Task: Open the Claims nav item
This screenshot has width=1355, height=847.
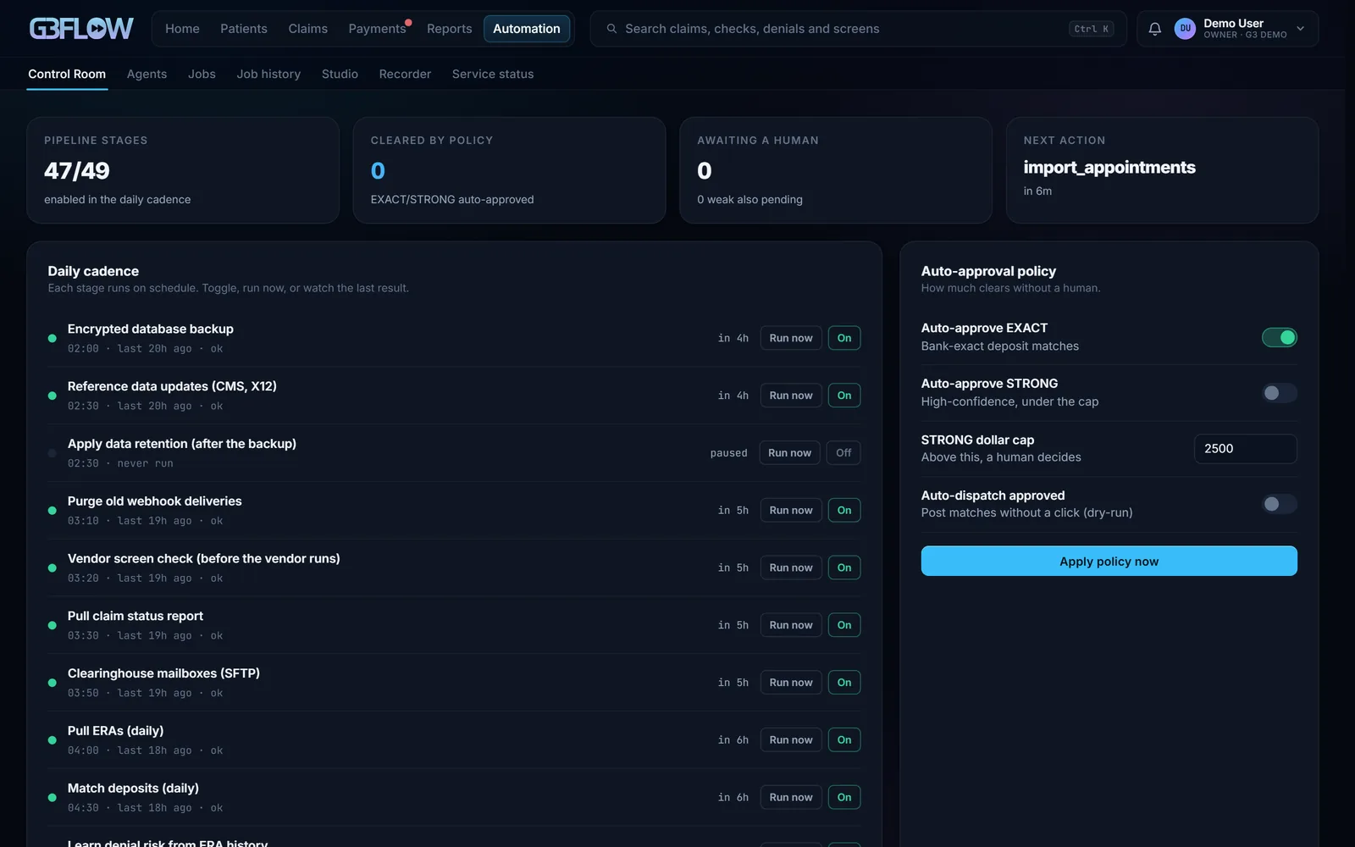Action: [307, 29]
